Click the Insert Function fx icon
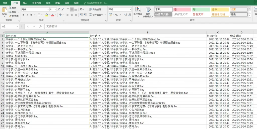Viewport: 257px width, 129px height. pyautogui.click(x=40, y=26)
